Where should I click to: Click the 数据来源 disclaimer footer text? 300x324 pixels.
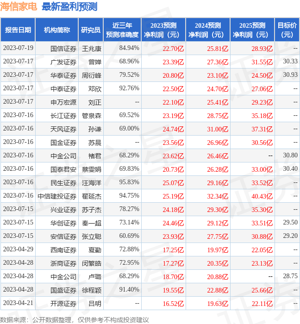[75, 320]
